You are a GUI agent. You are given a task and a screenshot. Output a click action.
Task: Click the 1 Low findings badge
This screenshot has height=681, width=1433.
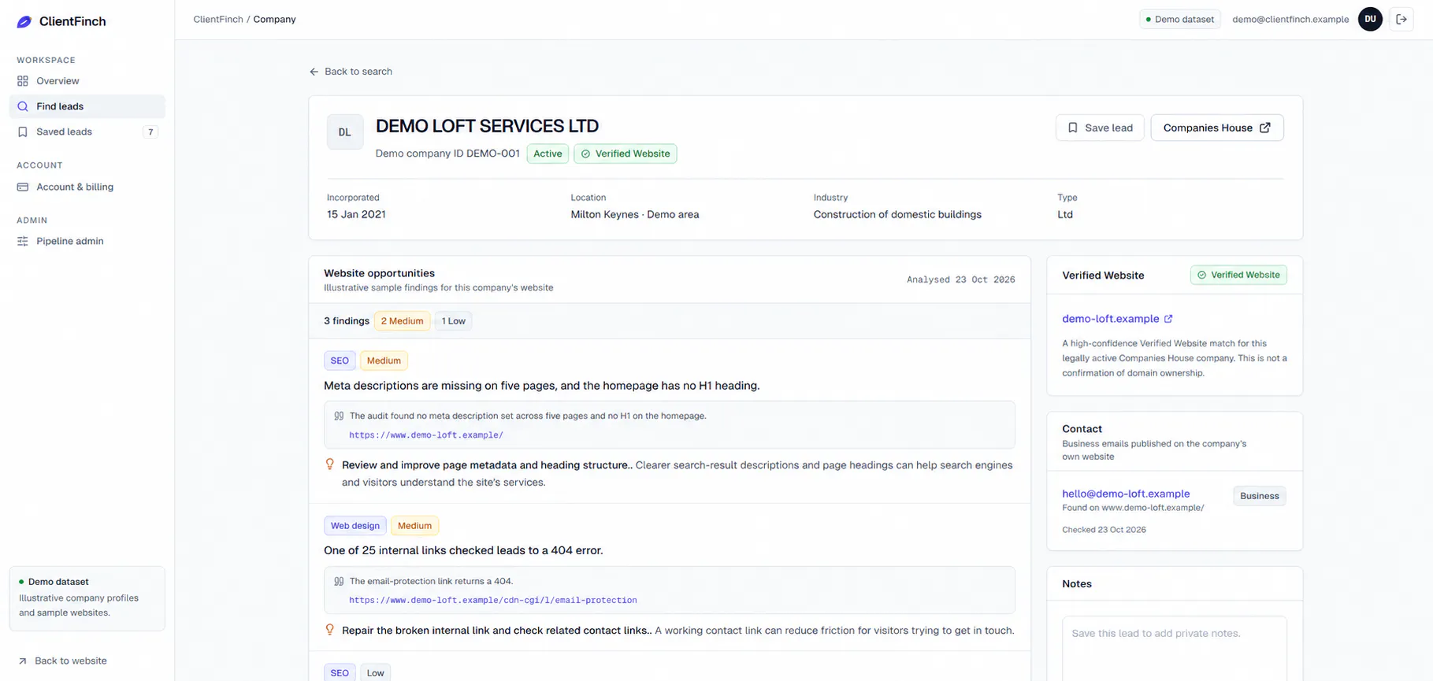(x=453, y=321)
